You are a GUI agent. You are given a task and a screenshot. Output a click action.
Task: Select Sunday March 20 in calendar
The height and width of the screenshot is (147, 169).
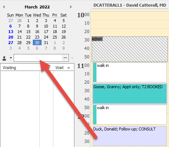tap(11, 37)
